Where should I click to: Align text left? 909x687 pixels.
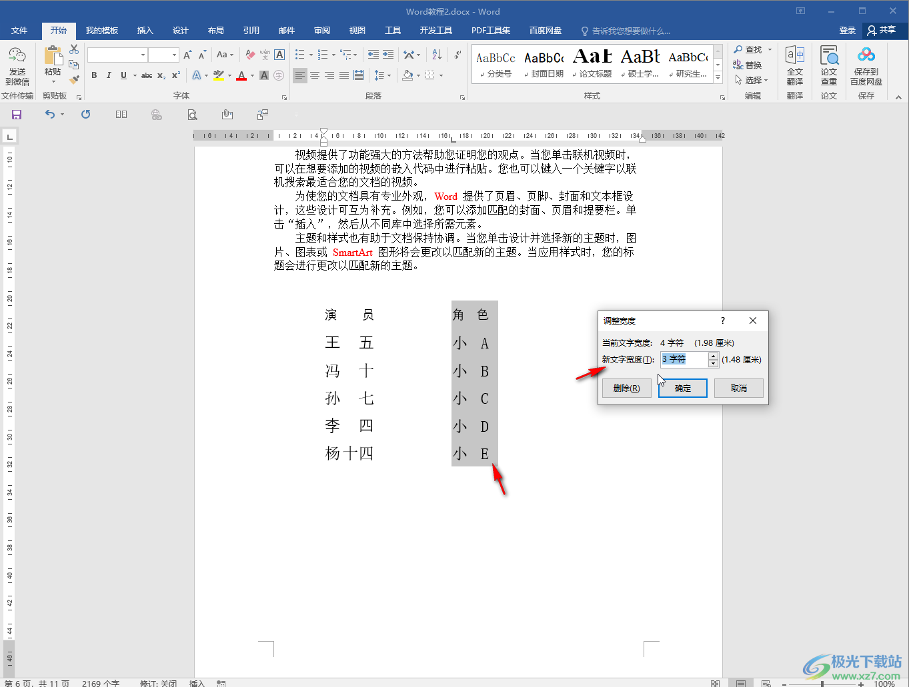300,75
